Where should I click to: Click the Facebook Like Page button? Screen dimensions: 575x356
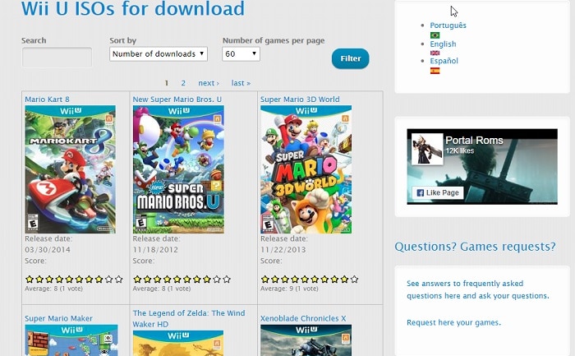437,192
